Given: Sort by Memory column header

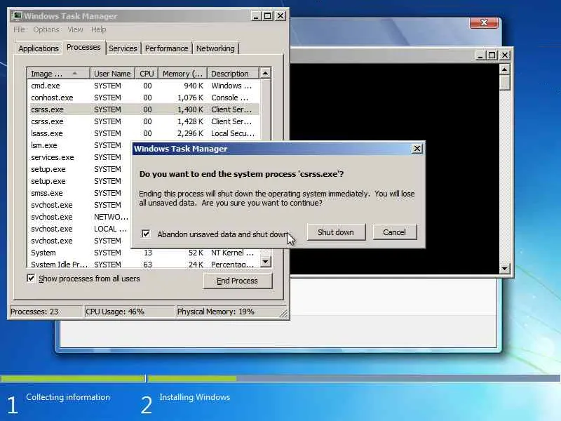Looking at the screenshot, I should point(183,74).
